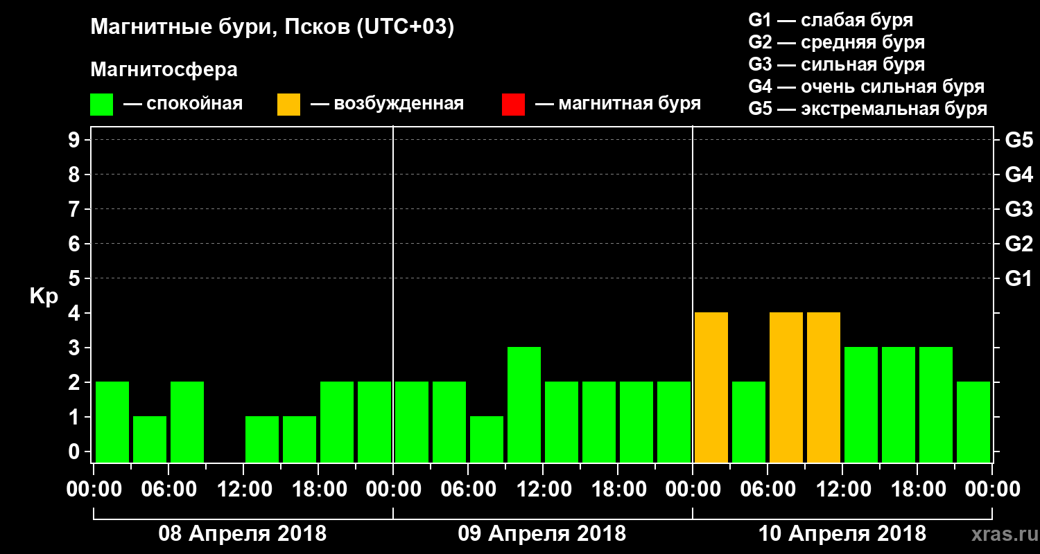Viewport: 1040px width, 554px height.
Task: Click the '— возбужденная' legend label
Action: (387, 105)
